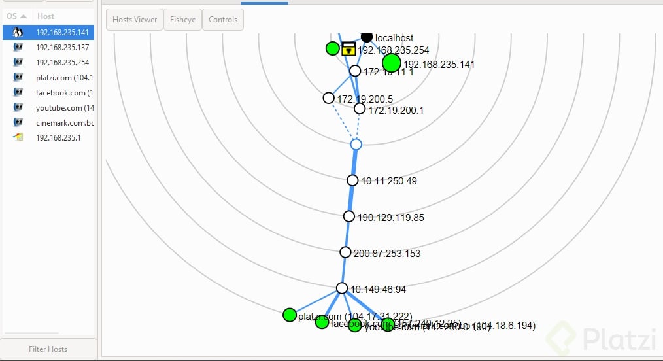Select host 192.168.235.141 in the list
The image size is (663, 361).
(48, 32)
